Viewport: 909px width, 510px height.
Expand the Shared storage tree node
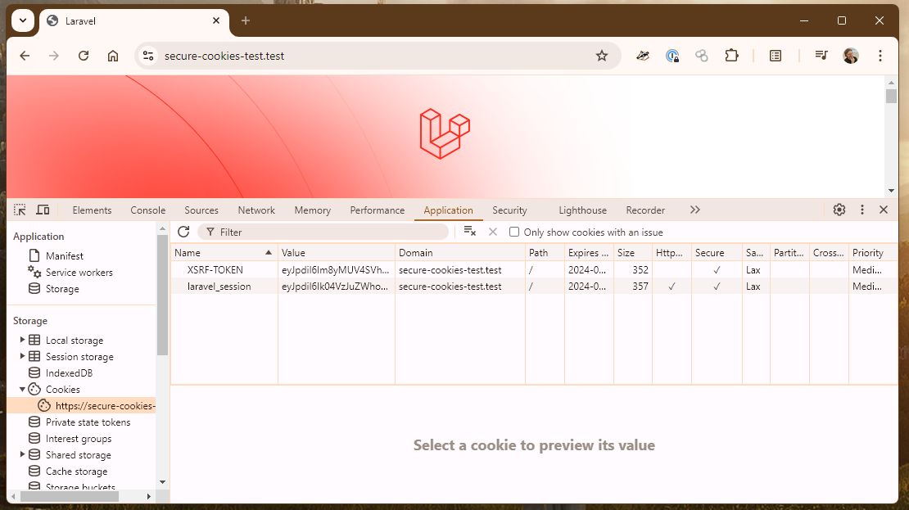point(22,454)
